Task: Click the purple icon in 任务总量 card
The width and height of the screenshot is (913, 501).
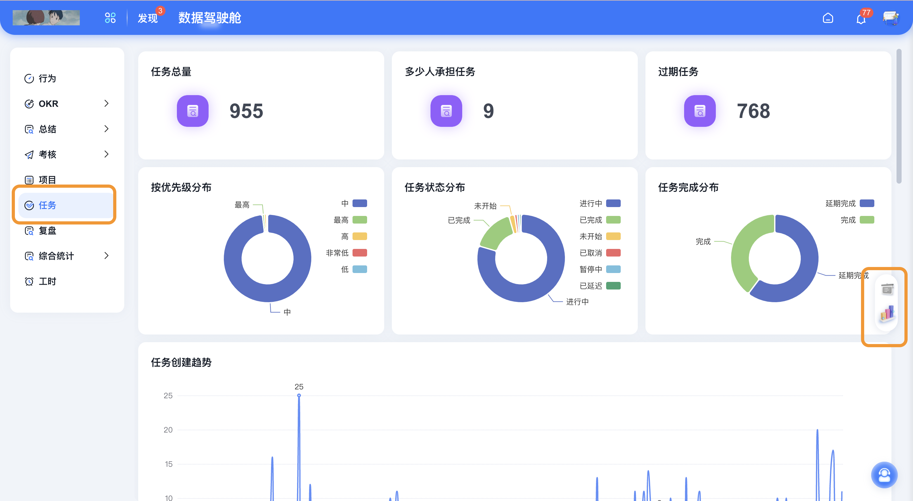Action: pos(192,111)
